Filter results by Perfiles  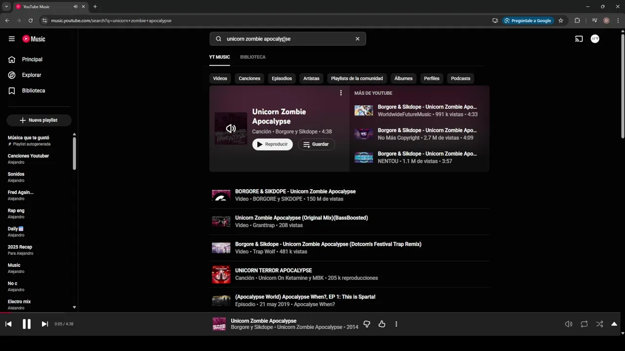pyautogui.click(x=432, y=78)
